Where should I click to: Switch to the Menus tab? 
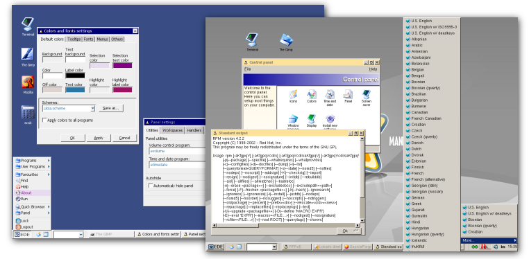[102, 39]
